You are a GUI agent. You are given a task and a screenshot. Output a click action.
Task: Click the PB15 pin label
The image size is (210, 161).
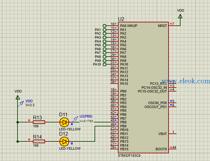[x=124, y=149]
